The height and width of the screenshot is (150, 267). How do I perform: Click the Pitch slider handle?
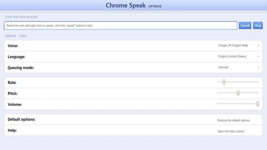click(x=238, y=93)
